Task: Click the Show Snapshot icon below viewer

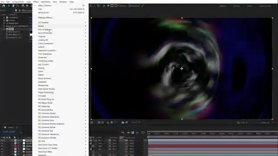Action: (x=126, y=122)
